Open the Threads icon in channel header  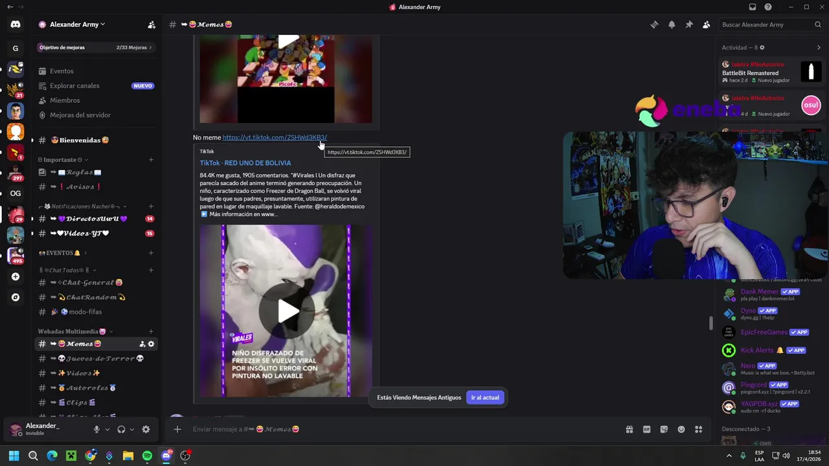click(x=654, y=25)
